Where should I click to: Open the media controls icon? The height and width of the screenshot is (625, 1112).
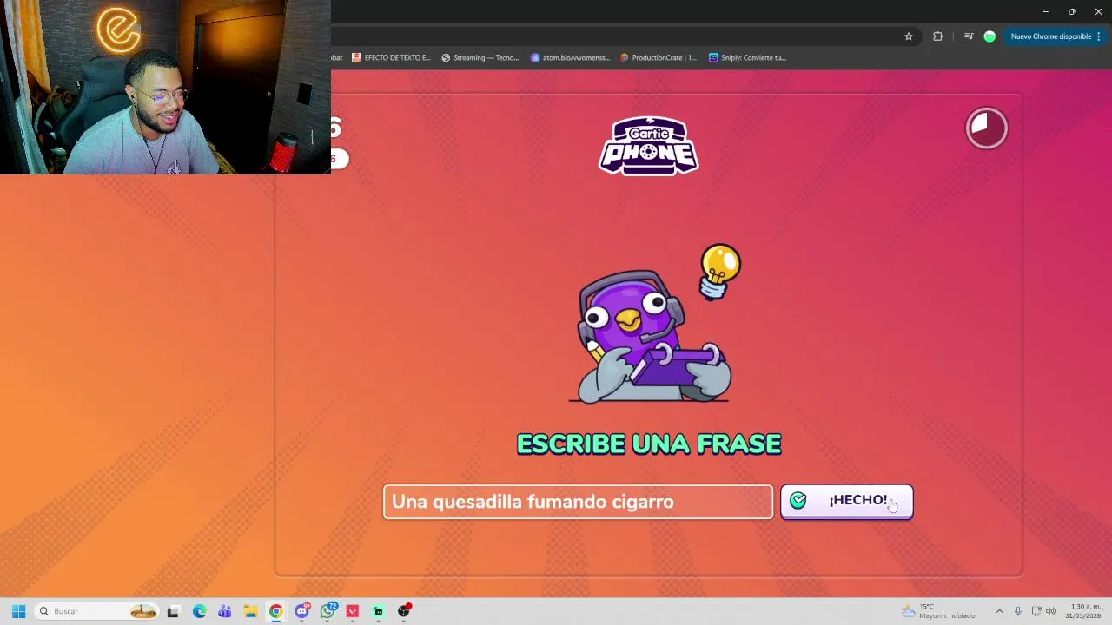[969, 36]
